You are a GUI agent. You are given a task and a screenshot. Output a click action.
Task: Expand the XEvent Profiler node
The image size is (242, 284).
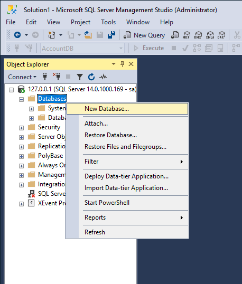tap(21, 204)
